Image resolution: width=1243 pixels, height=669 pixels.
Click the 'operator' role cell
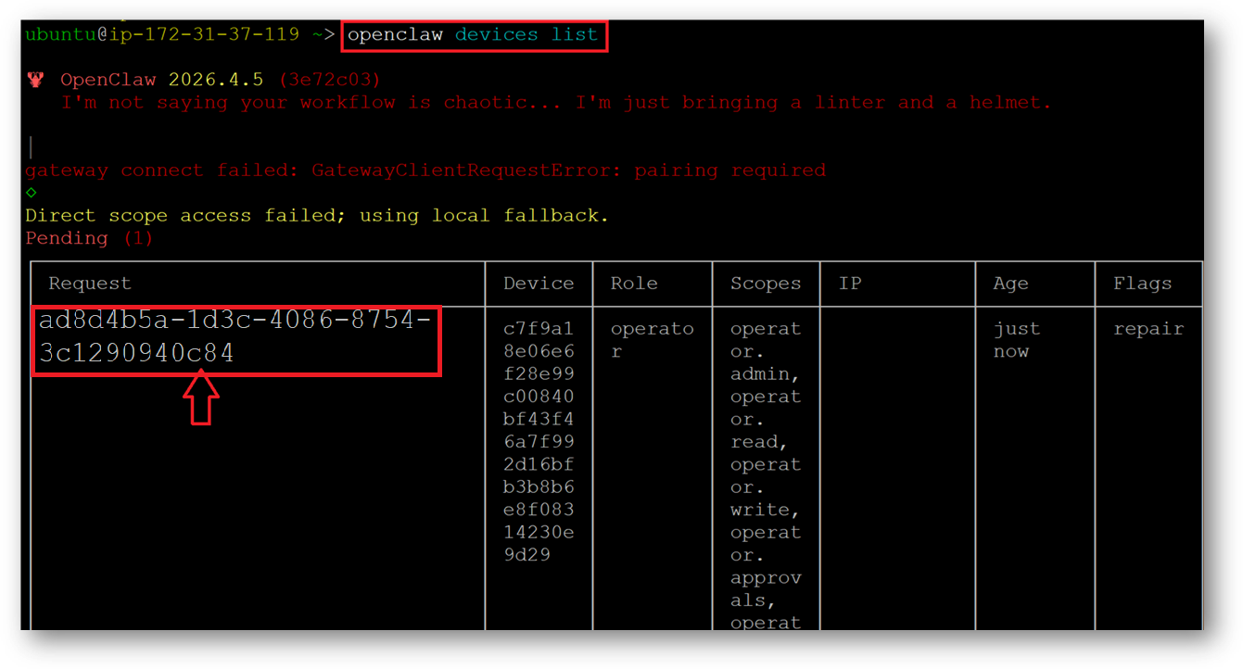[652, 340]
